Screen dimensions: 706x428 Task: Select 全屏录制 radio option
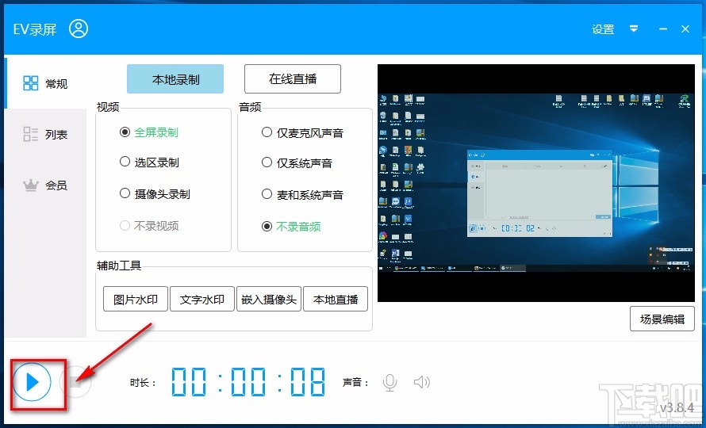click(x=149, y=133)
